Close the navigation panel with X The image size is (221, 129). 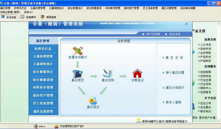pyautogui.click(x=186, y=24)
